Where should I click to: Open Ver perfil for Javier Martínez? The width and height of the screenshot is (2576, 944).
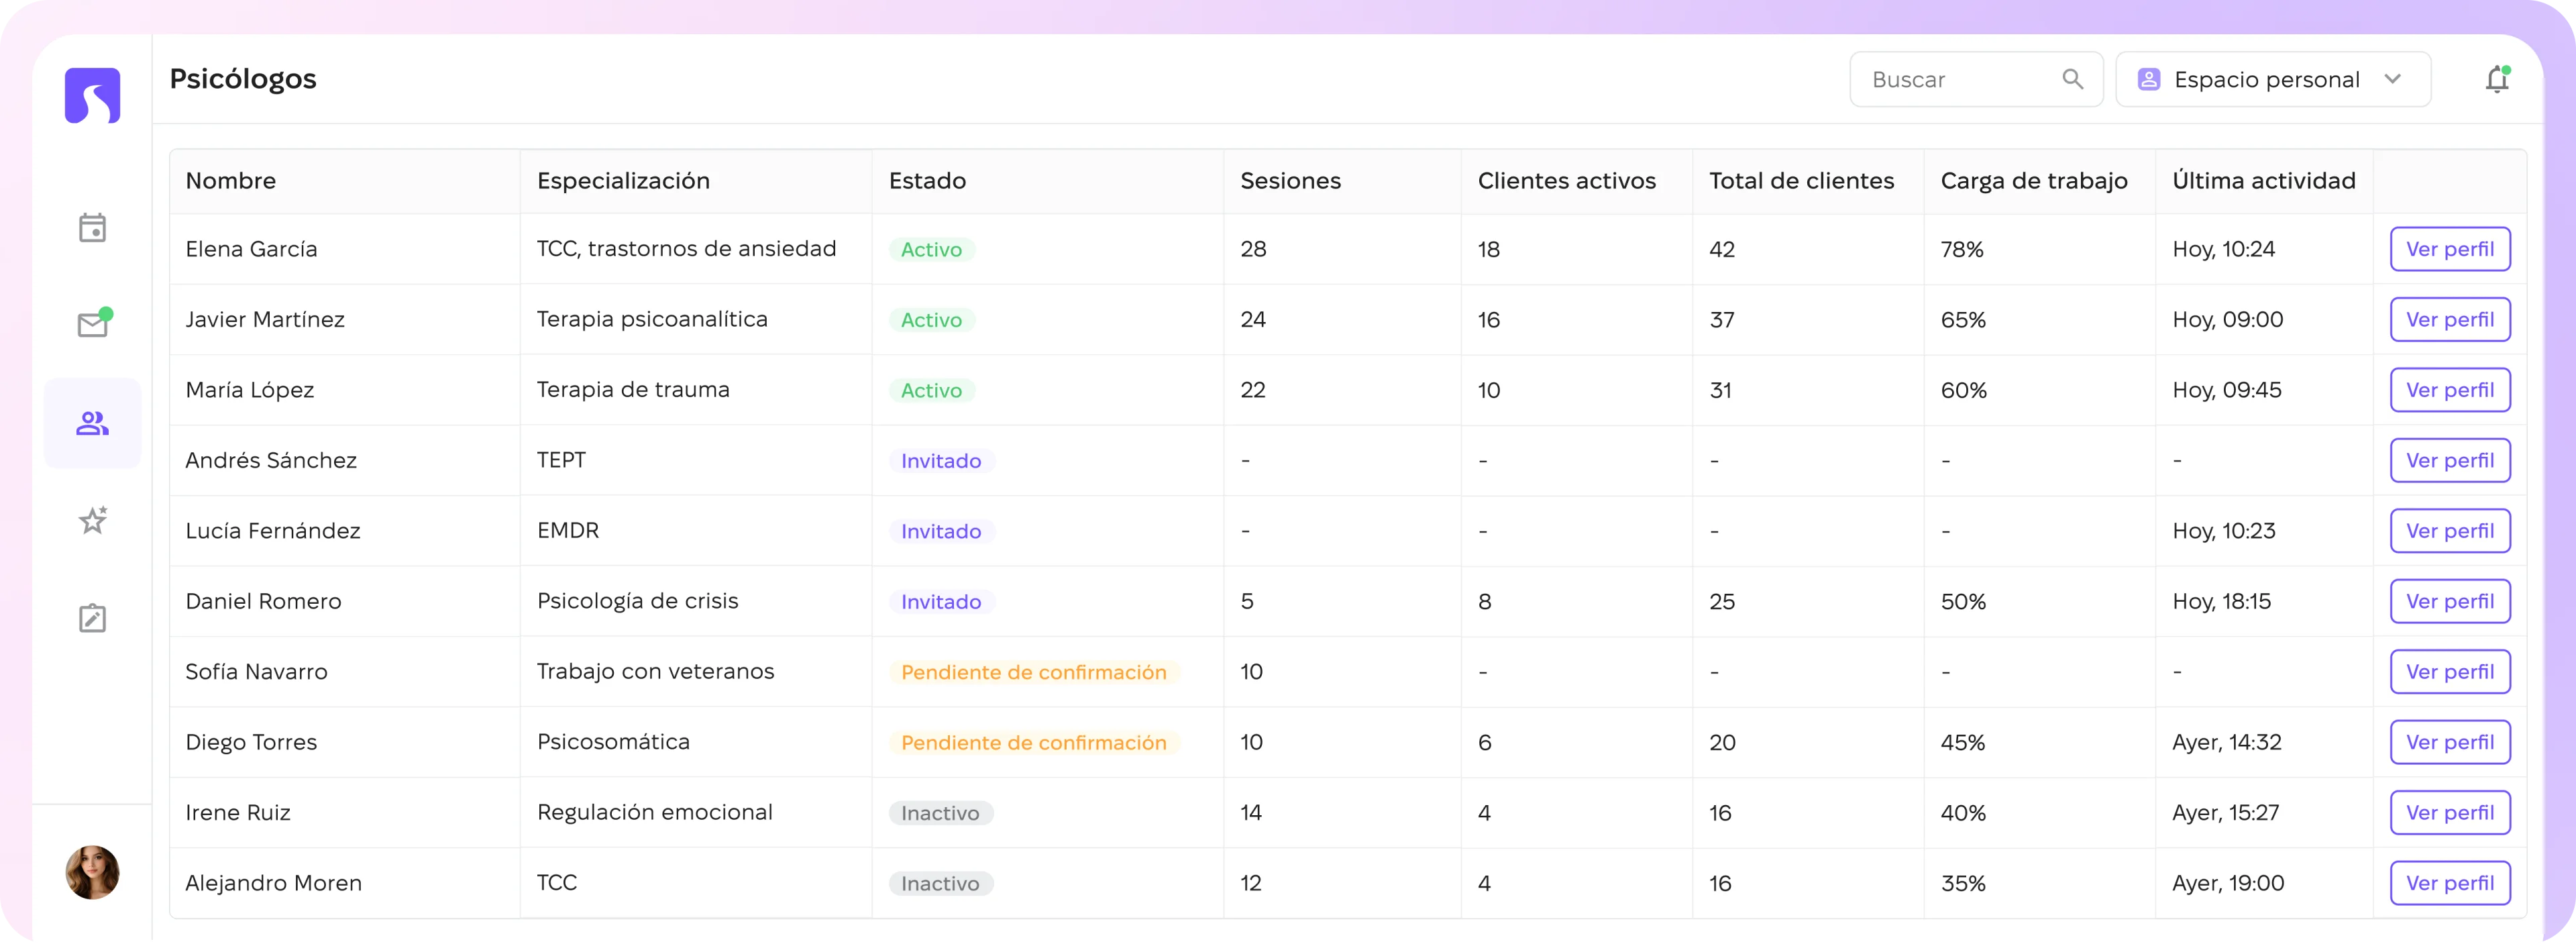[2449, 320]
